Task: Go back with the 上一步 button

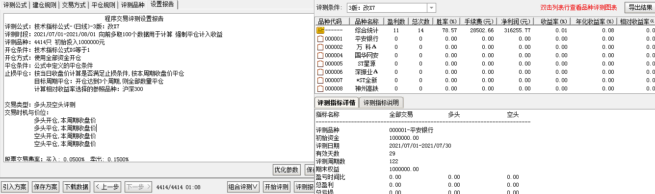Action: click(107, 187)
